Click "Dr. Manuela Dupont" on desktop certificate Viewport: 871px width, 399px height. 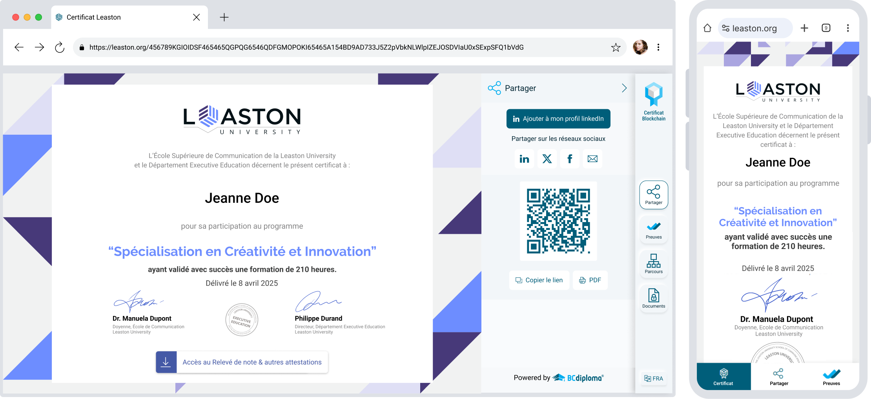(x=142, y=318)
